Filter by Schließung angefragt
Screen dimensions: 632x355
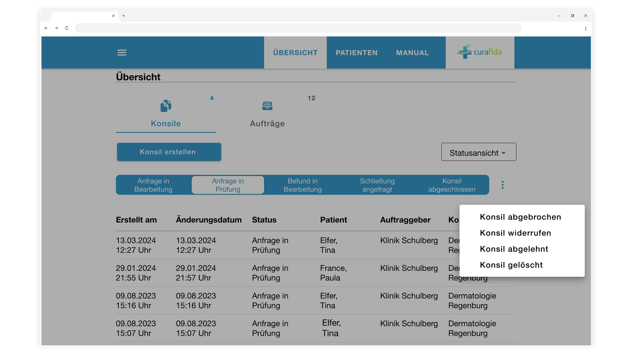pyautogui.click(x=377, y=185)
